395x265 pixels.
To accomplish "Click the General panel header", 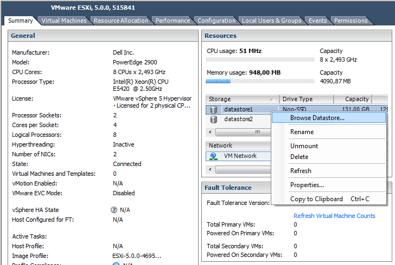I will pyautogui.click(x=103, y=36).
